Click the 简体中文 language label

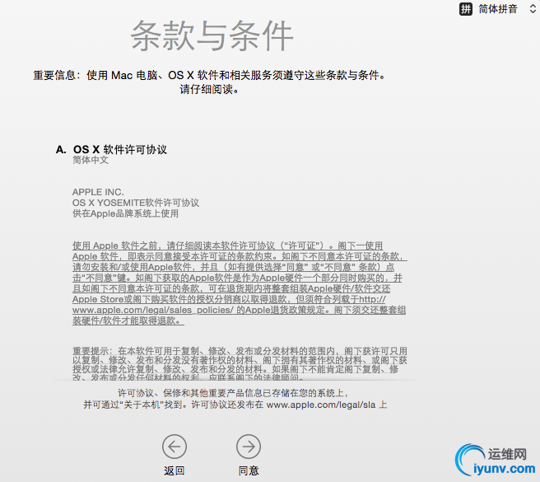tap(91, 160)
